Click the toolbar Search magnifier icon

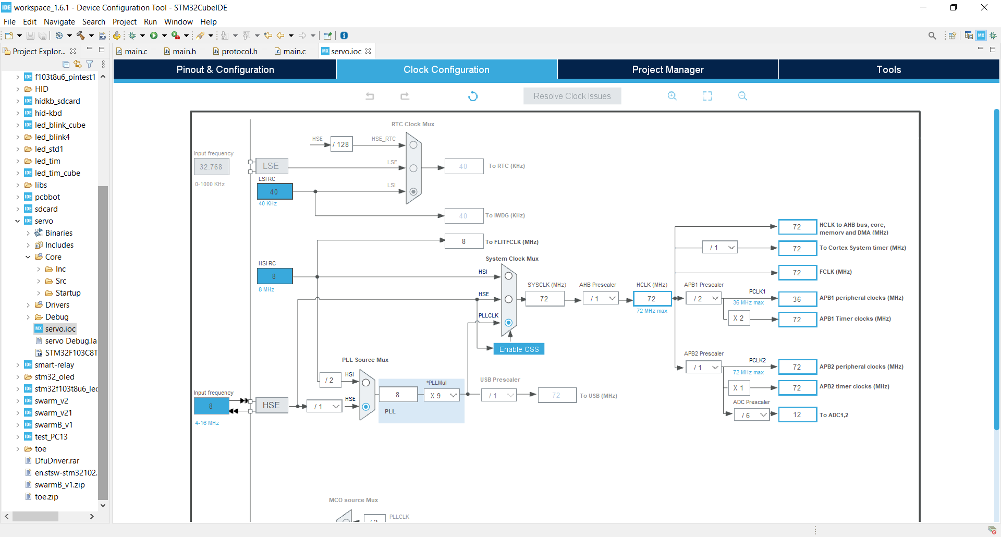[x=932, y=35]
